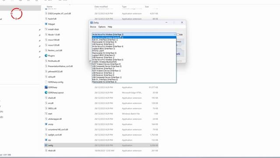Image resolution: width=280 pixels, height=158 pixels.
Task: Click the wpfgfx_cor3.dll file icon
Action: pos(46,135)
